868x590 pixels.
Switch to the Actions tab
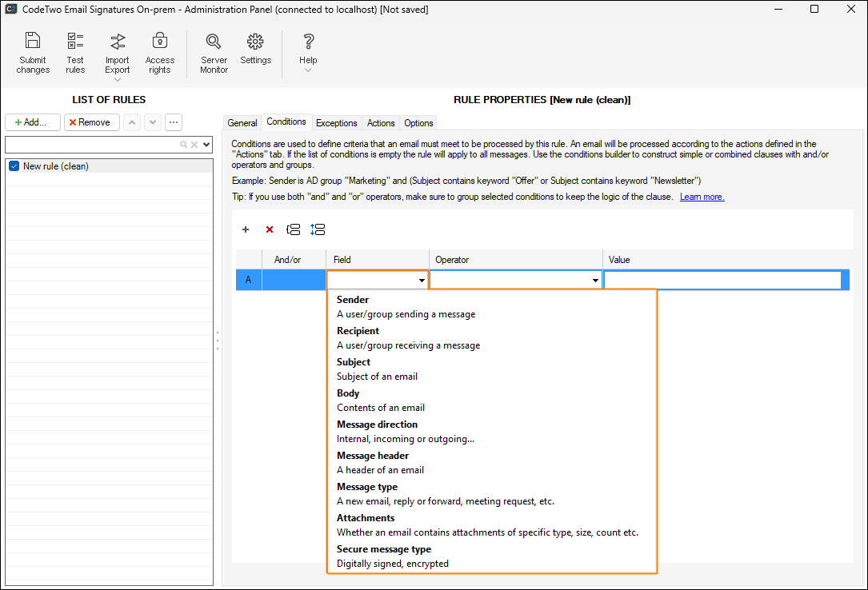click(x=380, y=123)
